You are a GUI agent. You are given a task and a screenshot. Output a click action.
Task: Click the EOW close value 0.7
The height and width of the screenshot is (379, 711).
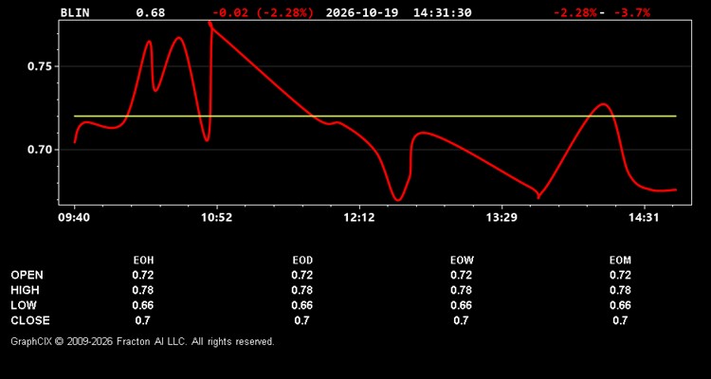(x=461, y=320)
